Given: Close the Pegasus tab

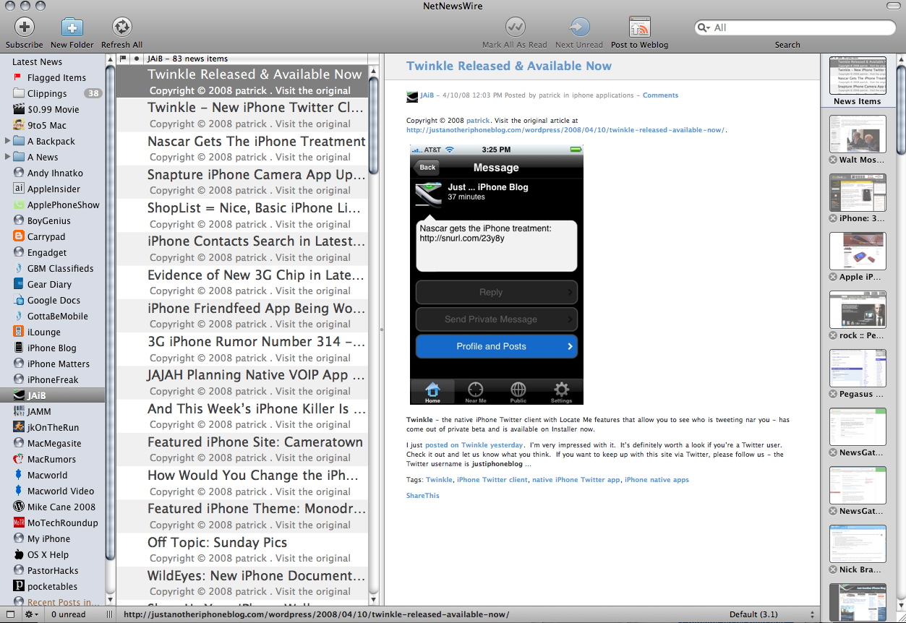Looking at the screenshot, I should (x=833, y=394).
